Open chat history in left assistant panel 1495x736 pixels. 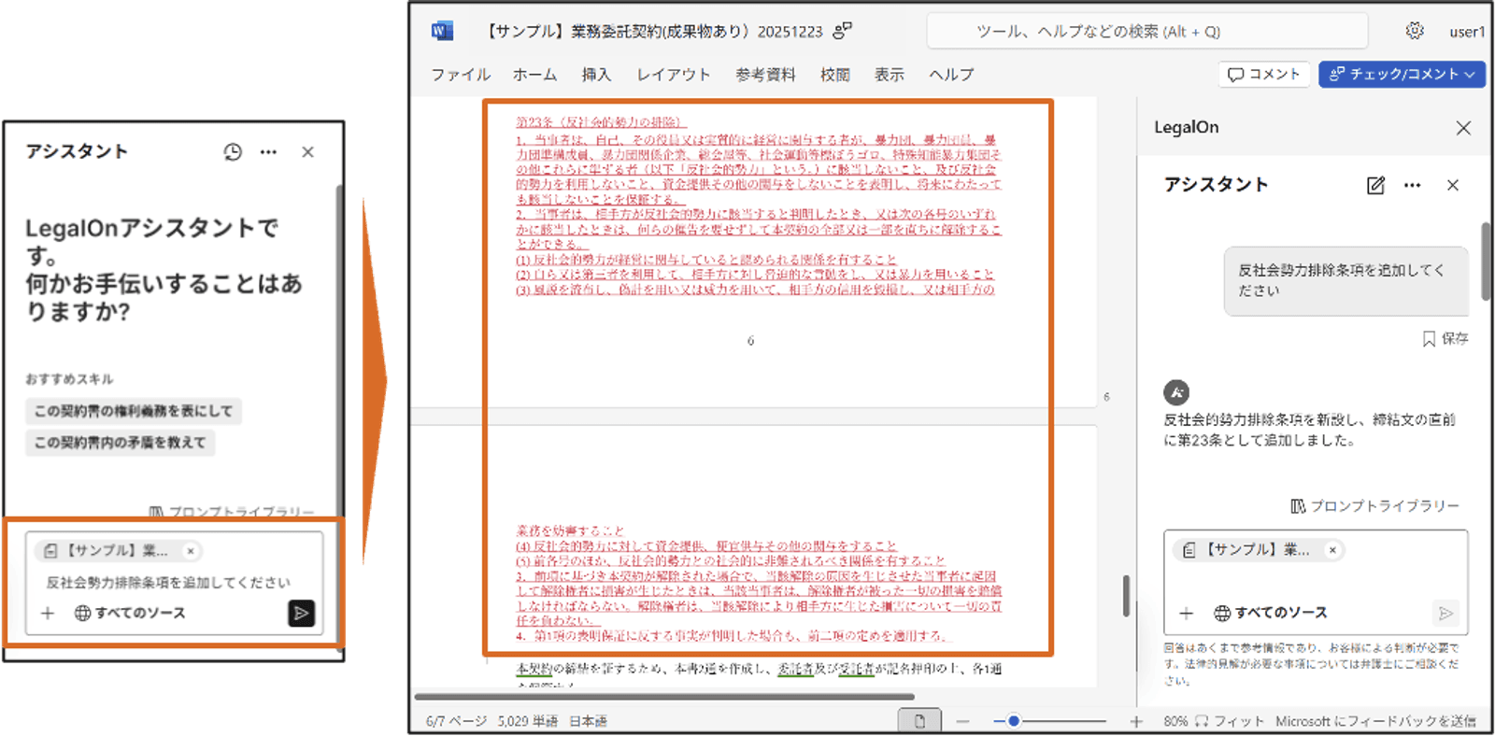[233, 152]
